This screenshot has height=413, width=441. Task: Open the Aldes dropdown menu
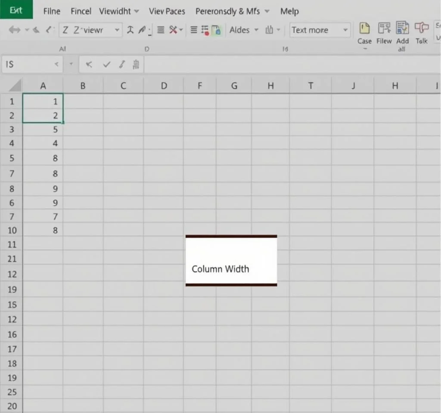click(x=256, y=30)
